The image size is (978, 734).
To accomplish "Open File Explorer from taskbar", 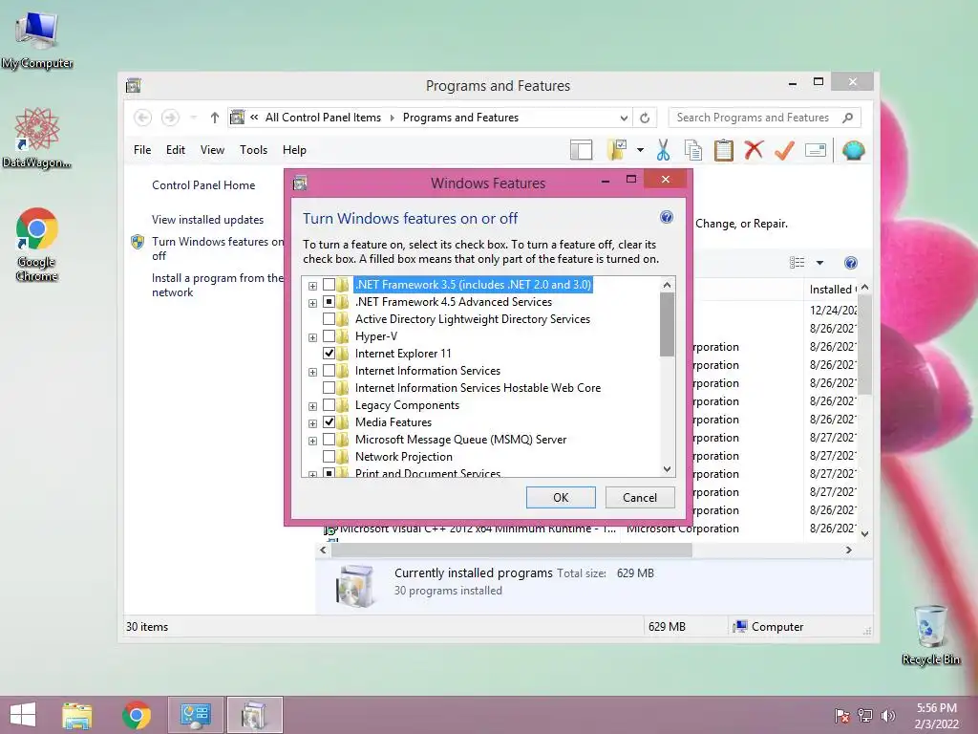I will pyautogui.click(x=77, y=715).
